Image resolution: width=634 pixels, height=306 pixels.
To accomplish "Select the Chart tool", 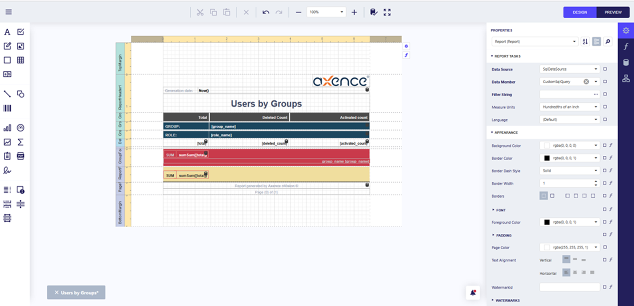I will click(7, 128).
